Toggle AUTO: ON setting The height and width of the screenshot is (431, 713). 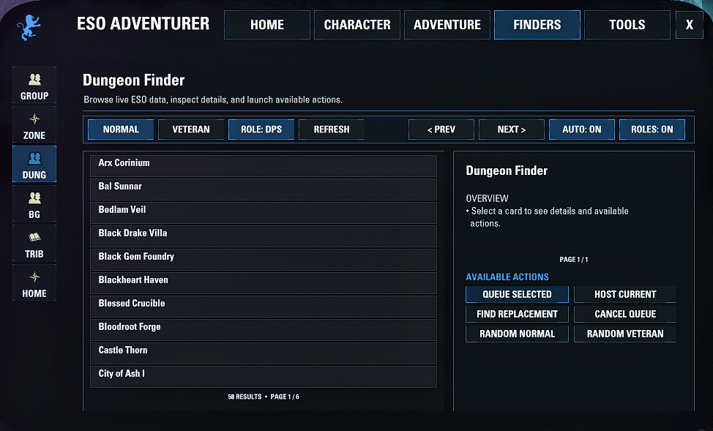pyautogui.click(x=581, y=129)
